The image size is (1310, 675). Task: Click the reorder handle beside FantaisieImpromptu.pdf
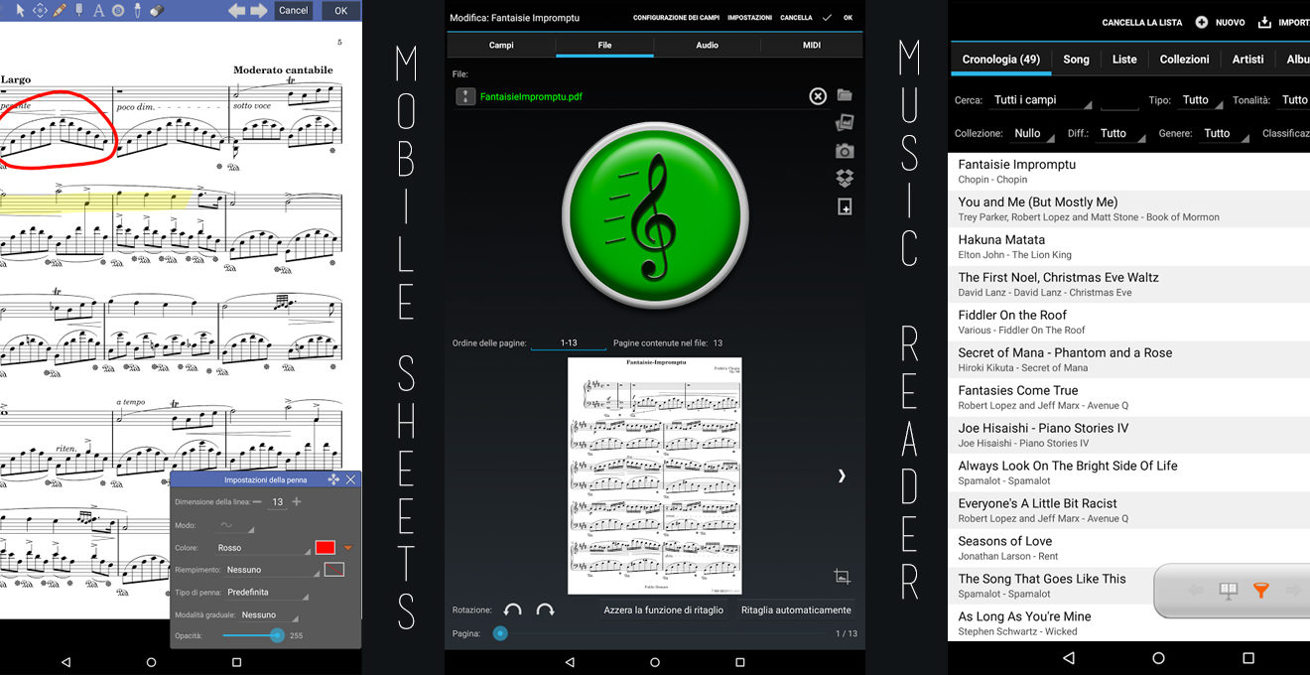[x=465, y=96]
